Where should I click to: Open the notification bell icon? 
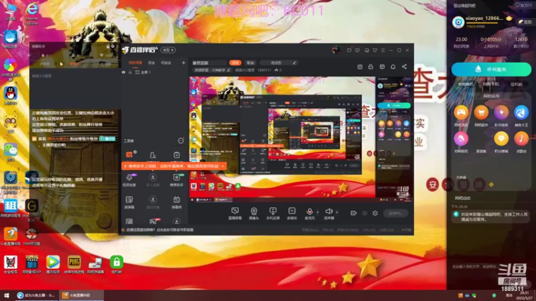[393, 66]
